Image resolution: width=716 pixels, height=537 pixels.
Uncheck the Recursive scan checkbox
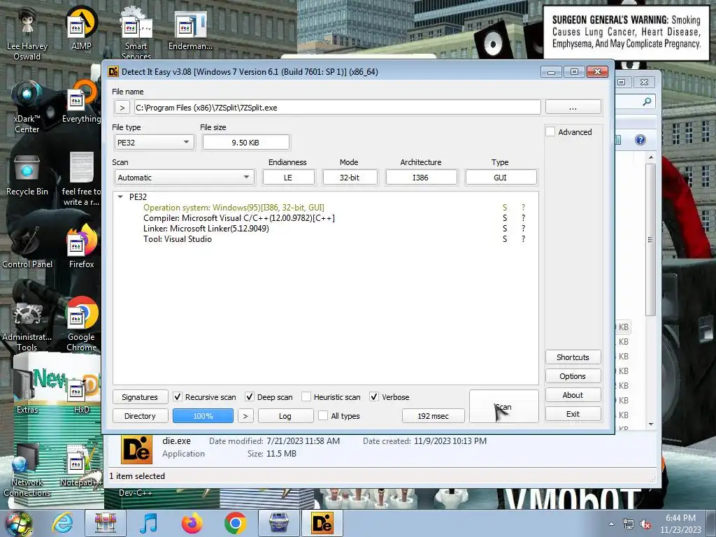click(178, 397)
